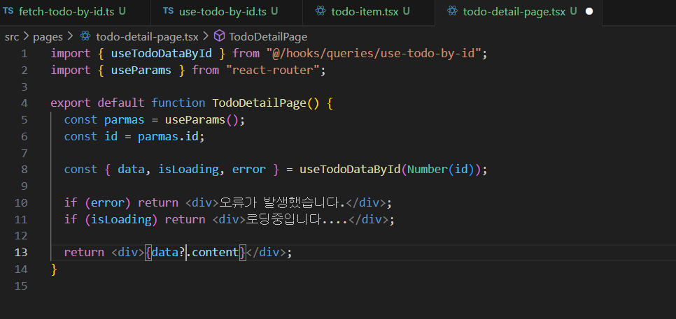Click the TypeScript icon on fetch-todo-by-id.ts tab
This screenshot has height=319, width=676.
(x=8, y=12)
